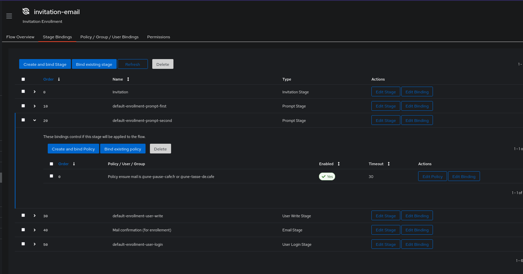This screenshot has width=523, height=274.
Task: Select the mail domain policy binding checkbox
Action: 51,176
